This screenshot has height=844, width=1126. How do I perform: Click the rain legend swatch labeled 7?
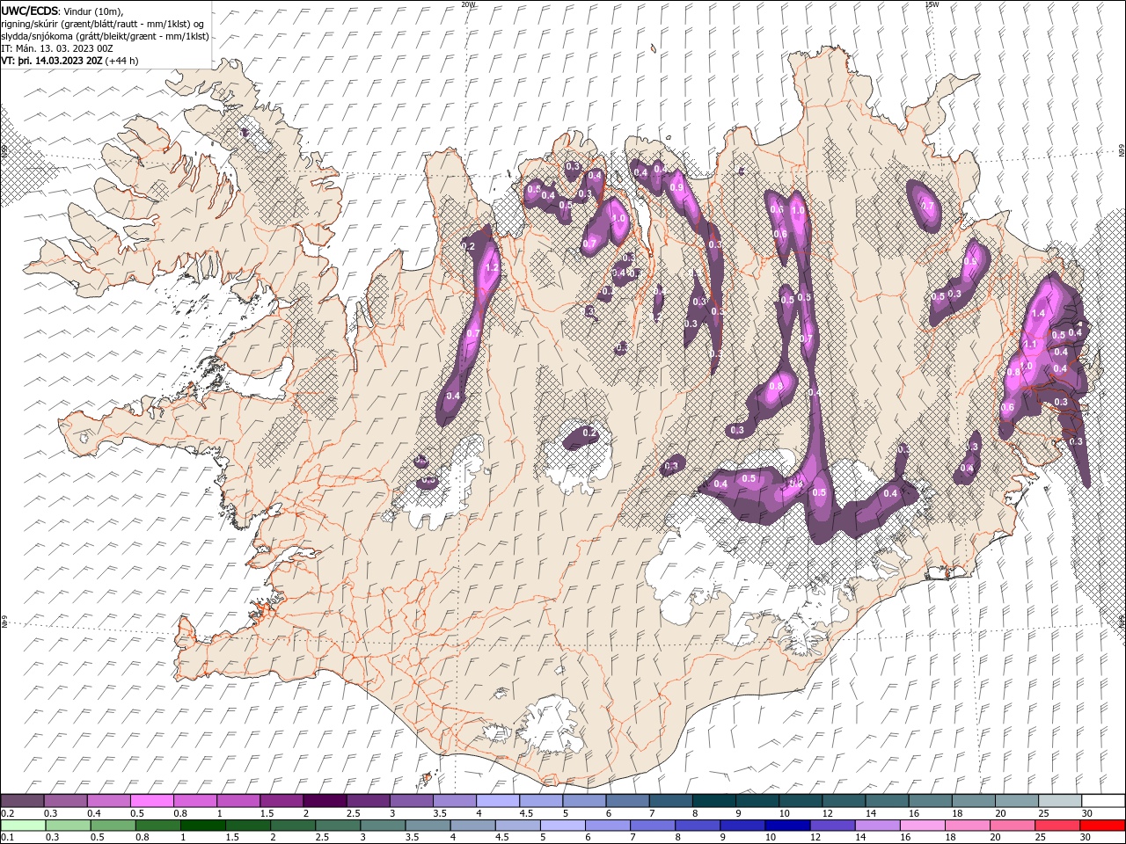pos(652,826)
